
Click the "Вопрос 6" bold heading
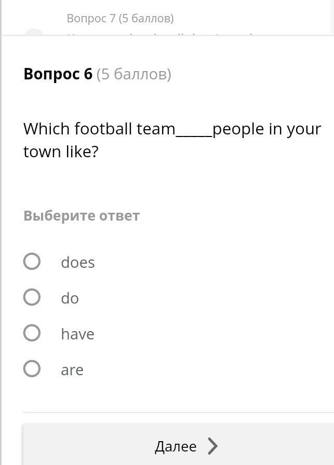[58, 74]
